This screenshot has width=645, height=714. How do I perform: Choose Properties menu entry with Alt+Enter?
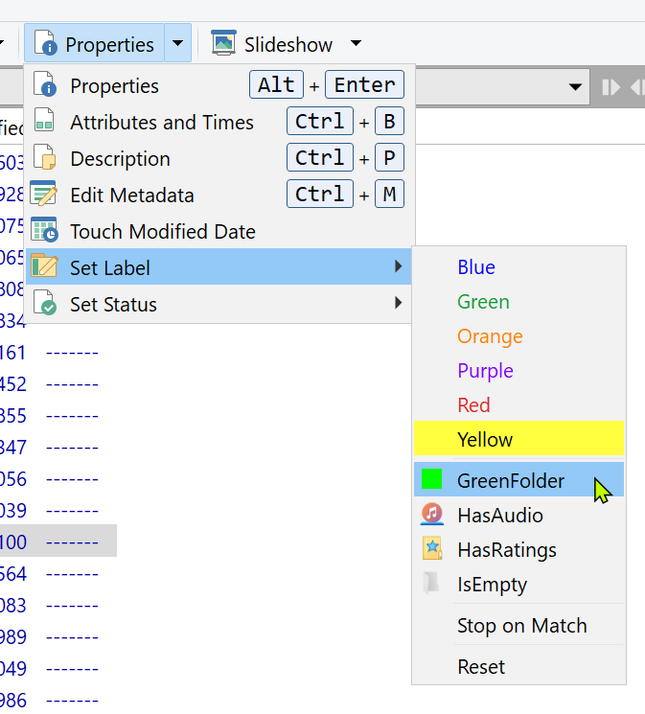[x=219, y=85]
